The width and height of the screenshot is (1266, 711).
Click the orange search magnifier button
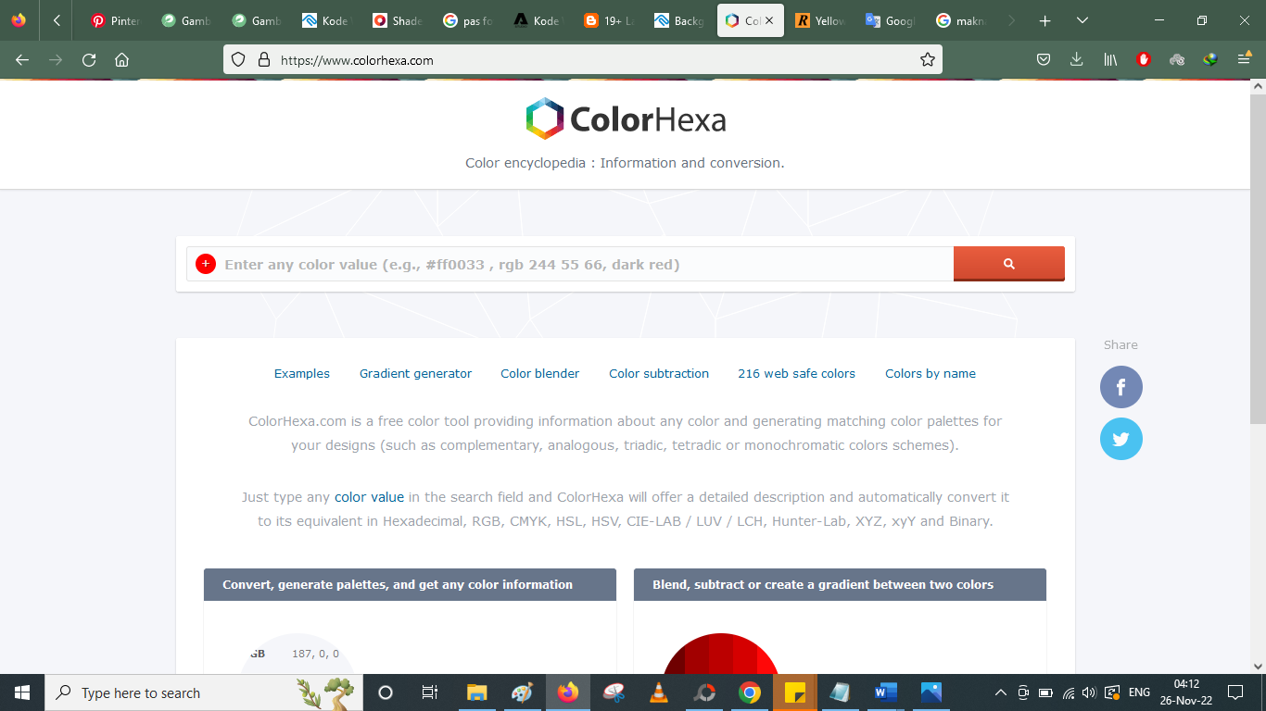click(1009, 264)
